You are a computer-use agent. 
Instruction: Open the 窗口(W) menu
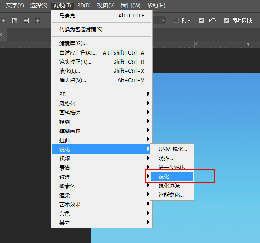131,6
